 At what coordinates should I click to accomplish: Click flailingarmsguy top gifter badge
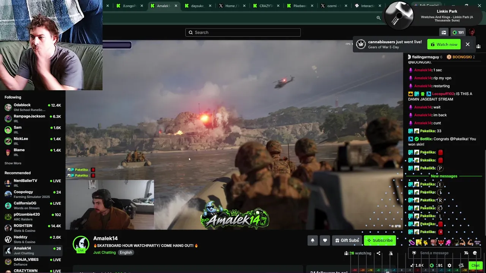coord(425,57)
